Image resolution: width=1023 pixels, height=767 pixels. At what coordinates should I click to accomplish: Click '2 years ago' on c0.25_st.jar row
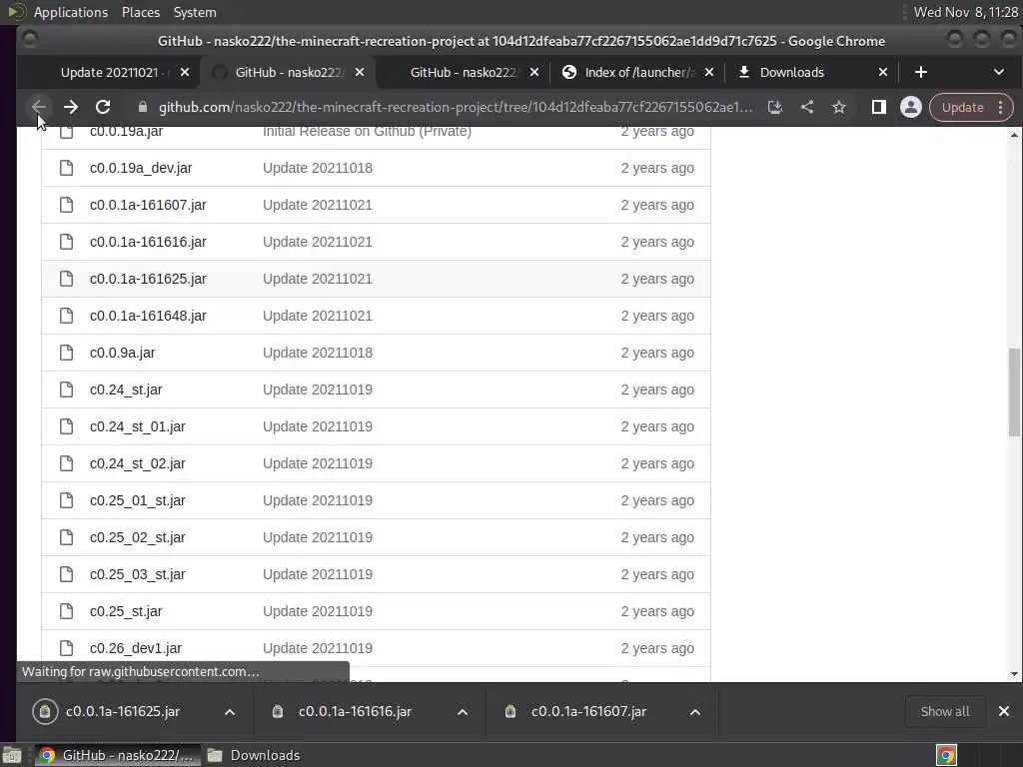pos(657,611)
